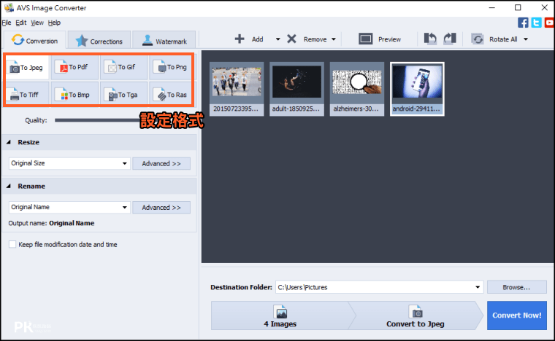Open the Help menu
555x341 pixels.
[x=54, y=23]
